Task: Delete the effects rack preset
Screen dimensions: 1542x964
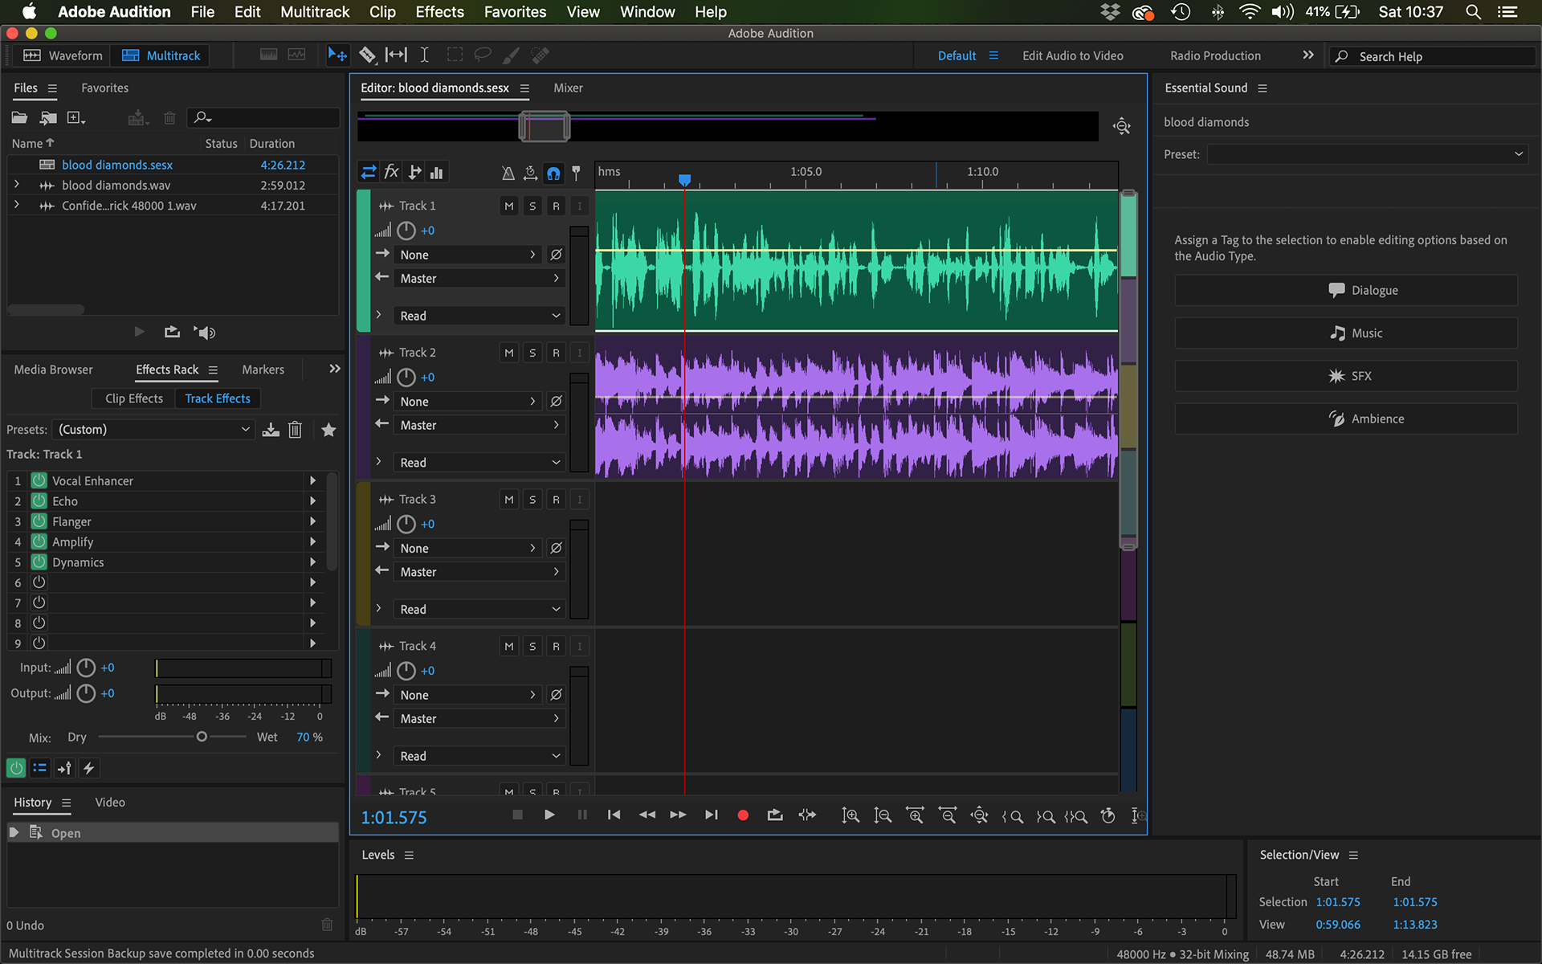Action: point(295,430)
